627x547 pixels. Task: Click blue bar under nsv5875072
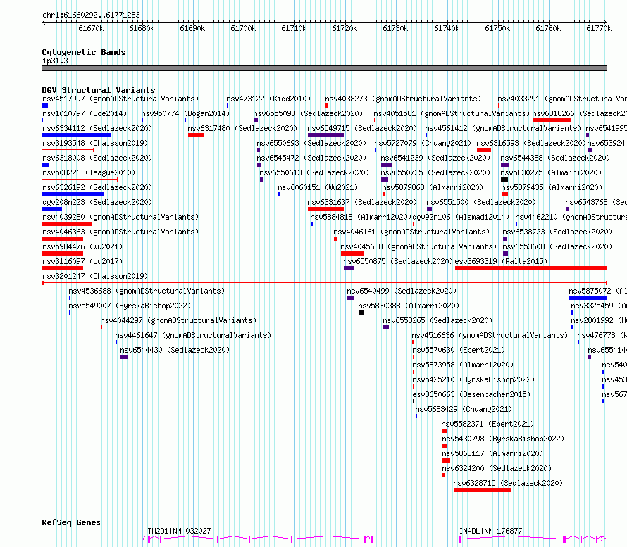coord(588,298)
